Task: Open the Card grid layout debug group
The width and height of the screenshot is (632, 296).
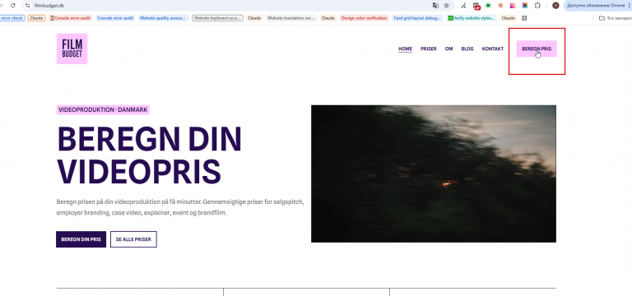Action: pos(417,18)
